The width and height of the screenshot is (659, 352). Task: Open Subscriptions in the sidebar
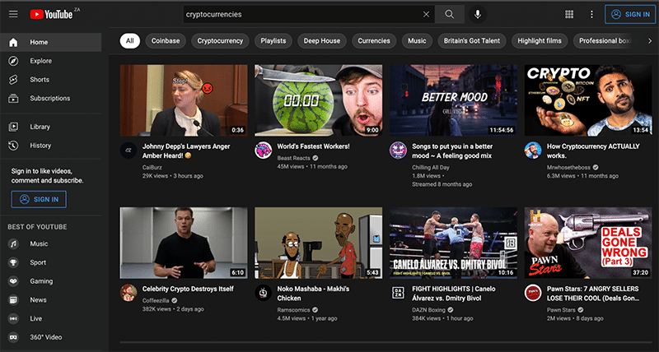(x=49, y=99)
